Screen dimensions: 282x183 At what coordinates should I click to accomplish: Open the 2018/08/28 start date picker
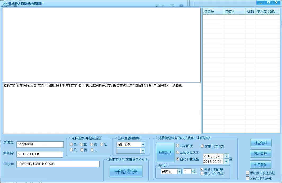pos(226,156)
